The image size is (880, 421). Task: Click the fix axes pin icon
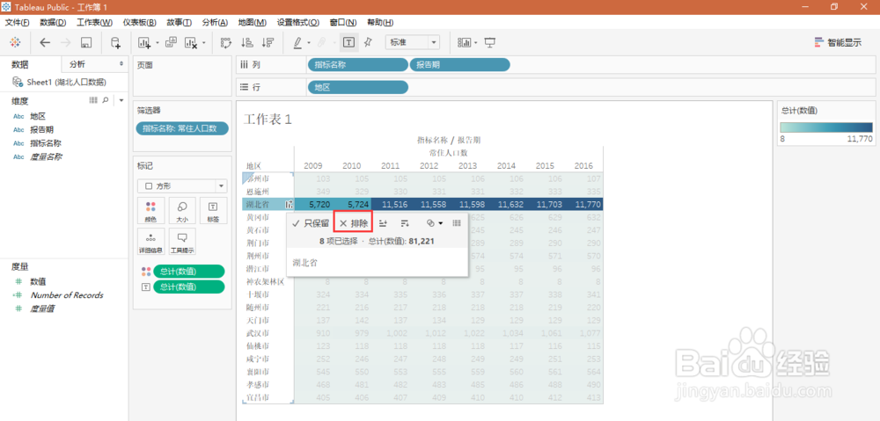368,42
